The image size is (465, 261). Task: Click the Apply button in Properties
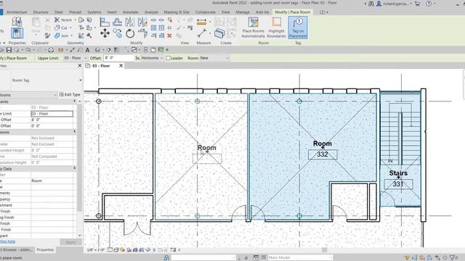70,242
